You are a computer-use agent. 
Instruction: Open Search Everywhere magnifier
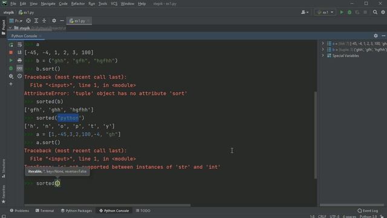pyautogui.click(x=375, y=12)
